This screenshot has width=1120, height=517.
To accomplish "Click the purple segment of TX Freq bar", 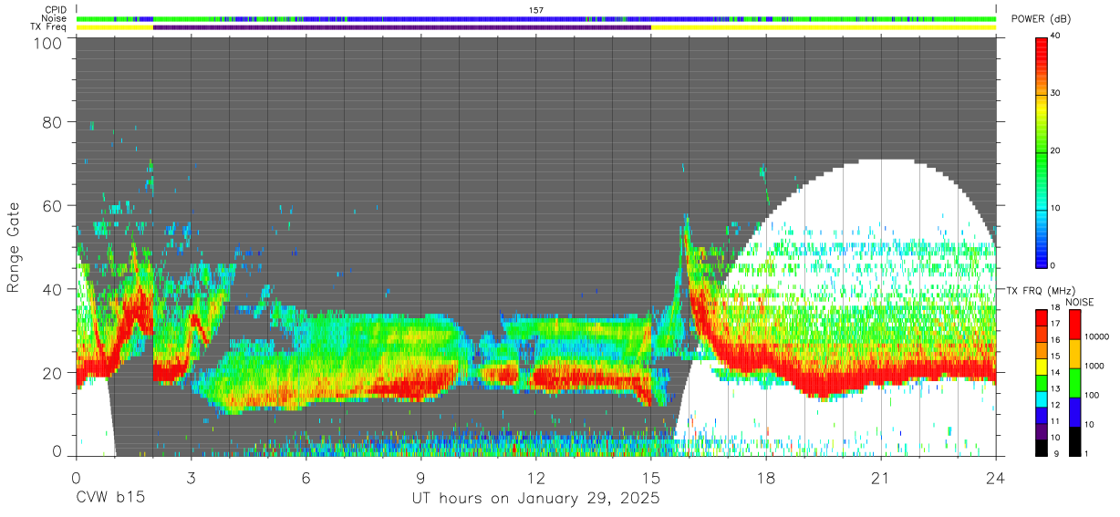I will coord(402,27).
